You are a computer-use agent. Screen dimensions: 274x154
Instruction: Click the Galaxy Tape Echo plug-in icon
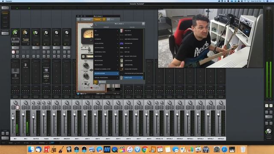(x=122, y=56)
